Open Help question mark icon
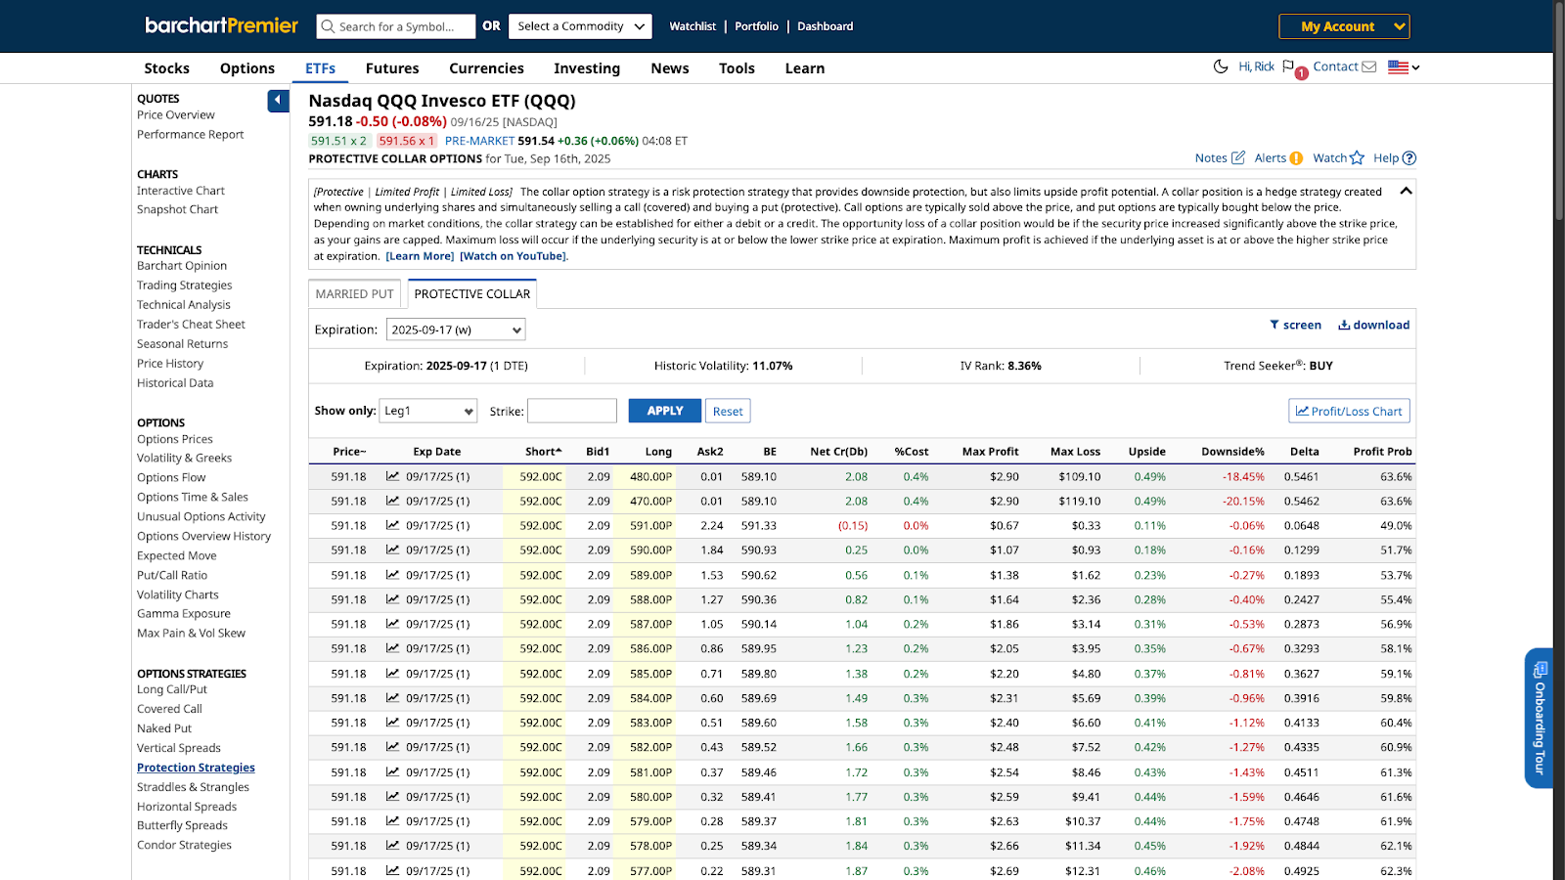The width and height of the screenshot is (1565, 880). pos(1408,157)
